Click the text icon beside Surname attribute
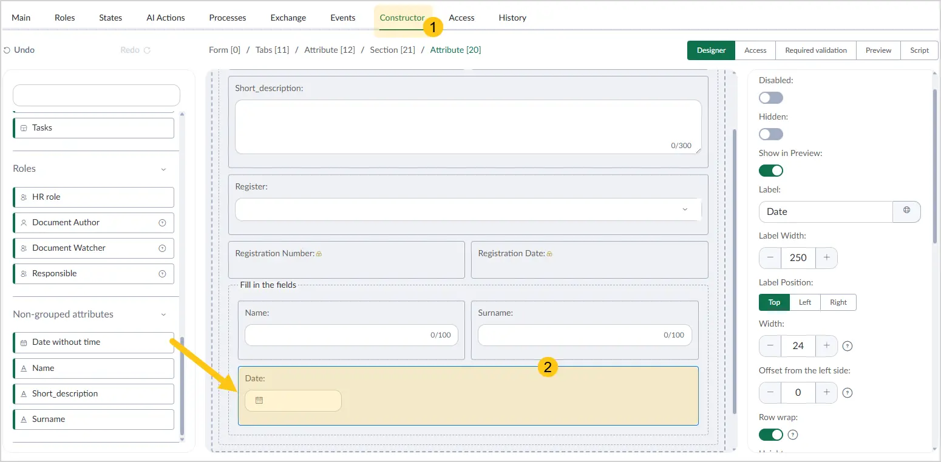The height and width of the screenshot is (462, 941). (24, 420)
